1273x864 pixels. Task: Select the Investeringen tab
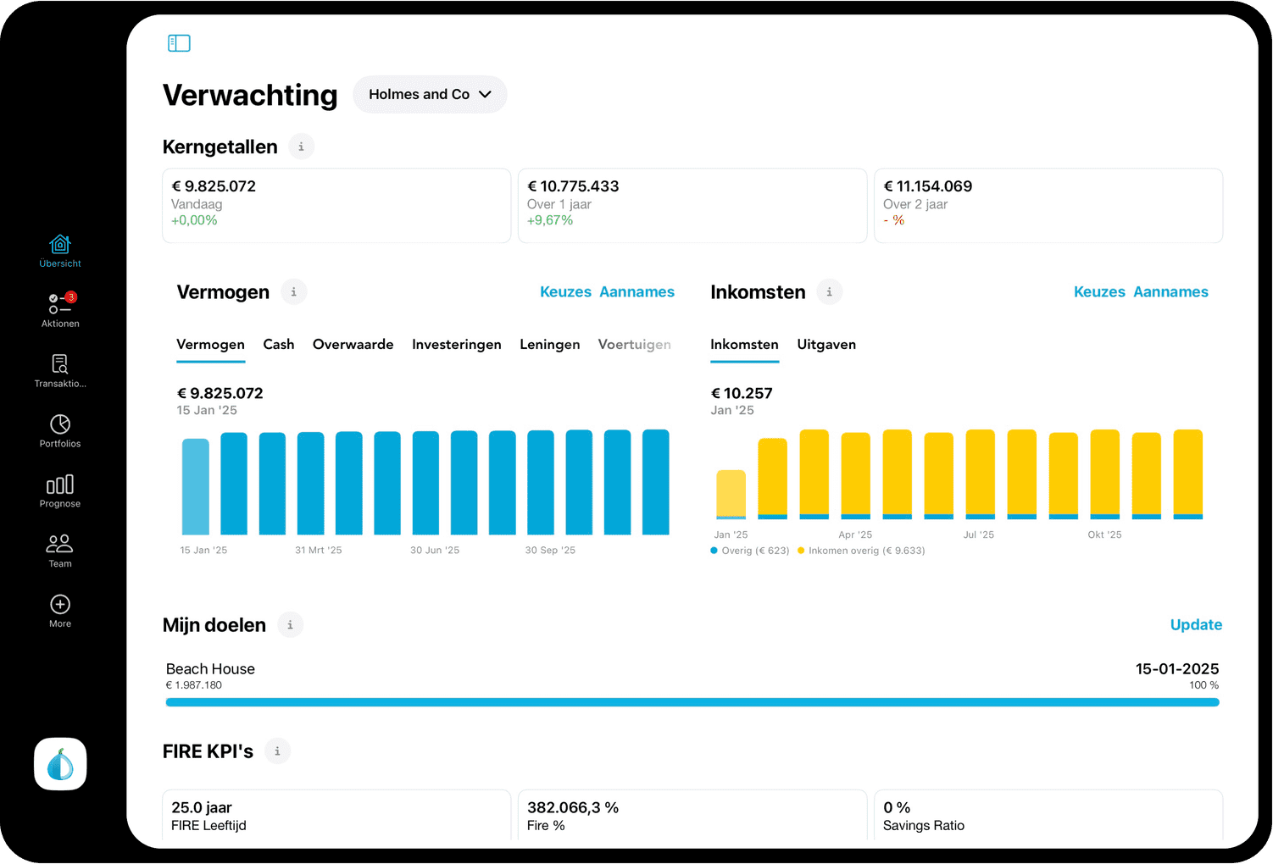tap(456, 345)
